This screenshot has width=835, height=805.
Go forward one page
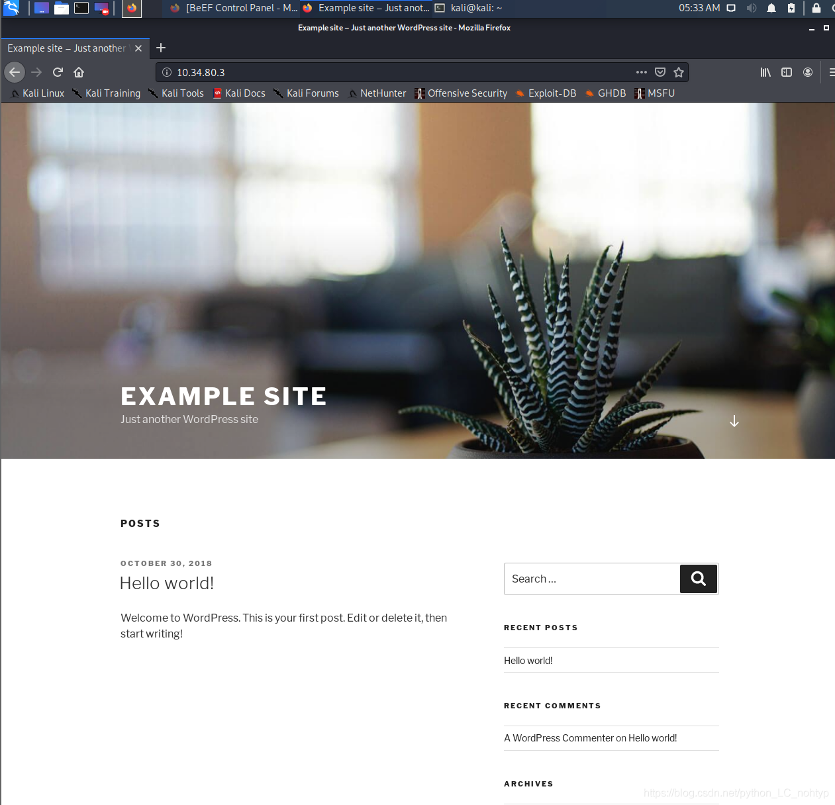pyautogui.click(x=36, y=72)
